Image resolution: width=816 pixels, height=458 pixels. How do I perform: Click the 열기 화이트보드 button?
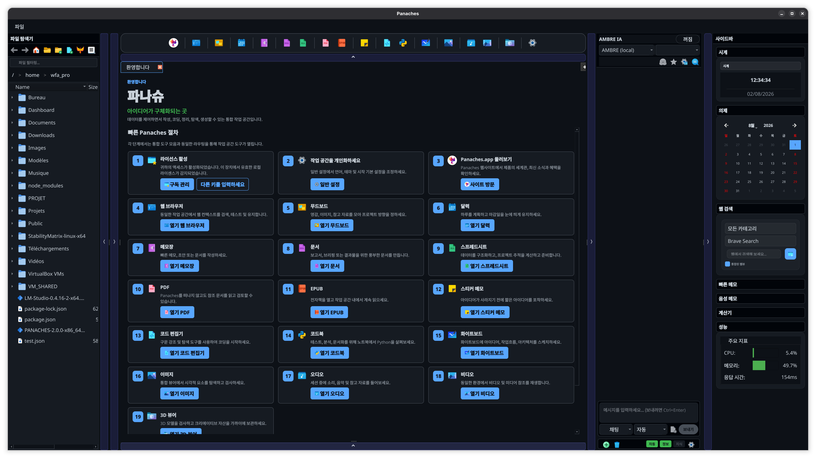[484, 353]
